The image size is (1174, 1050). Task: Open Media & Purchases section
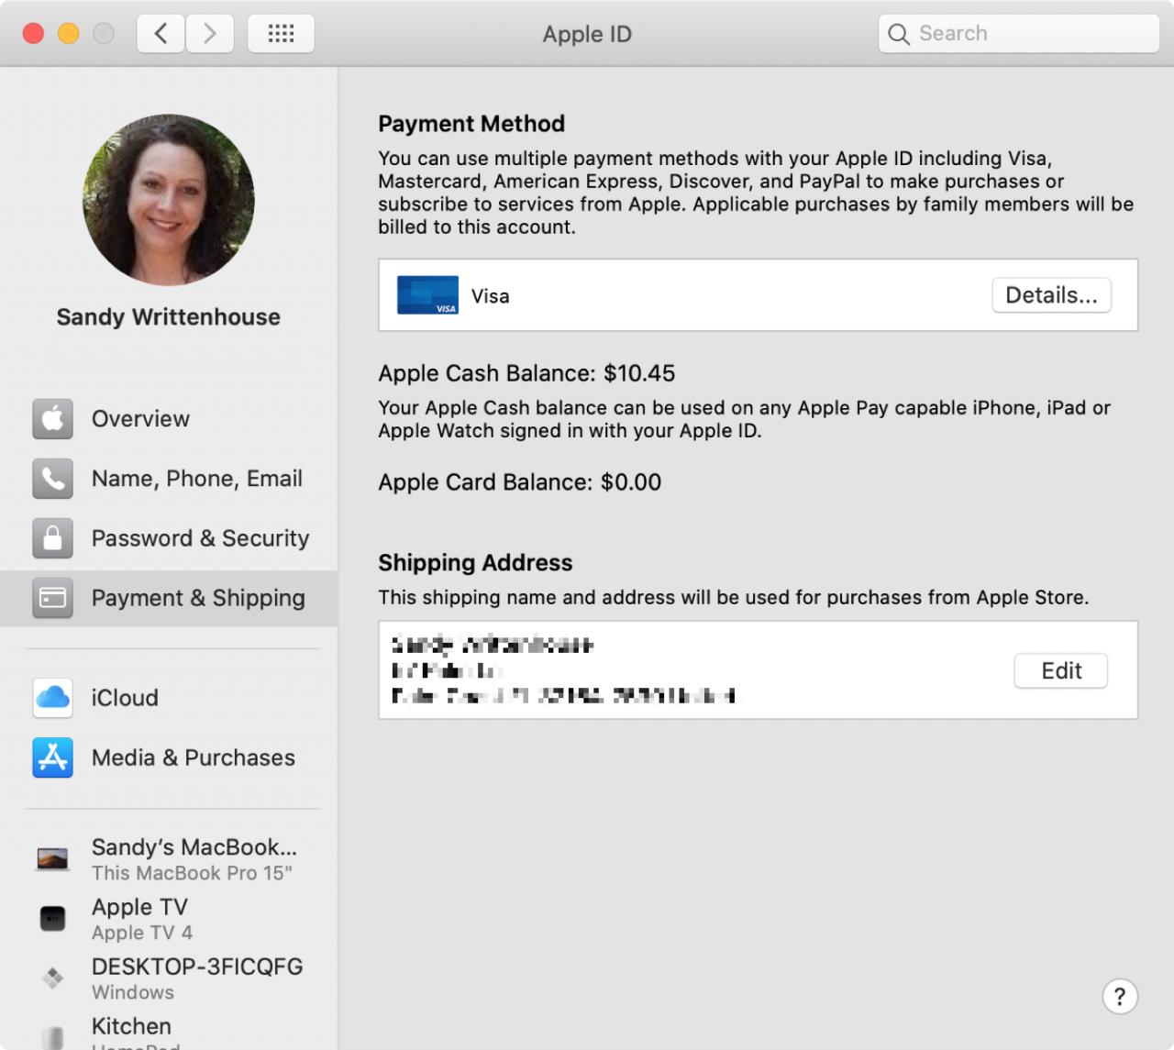(169, 757)
